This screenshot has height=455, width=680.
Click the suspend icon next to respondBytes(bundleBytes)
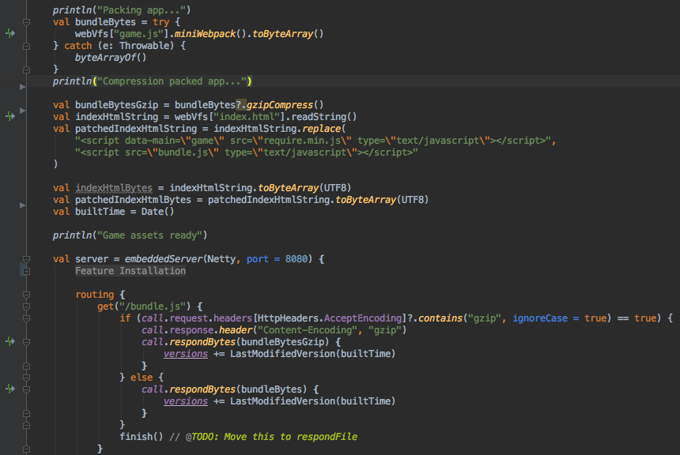(x=10, y=389)
